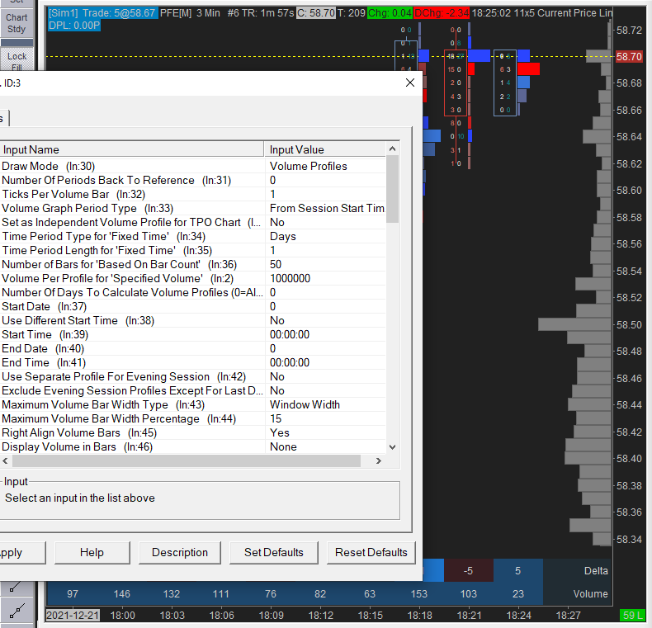Click horizontal scroll left arrow
Image resolution: width=652 pixels, height=628 pixels.
(6, 460)
